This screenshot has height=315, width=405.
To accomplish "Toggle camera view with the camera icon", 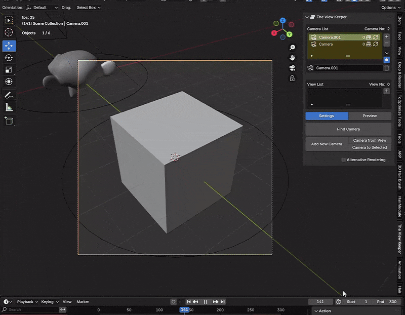I will (x=292, y=68).
